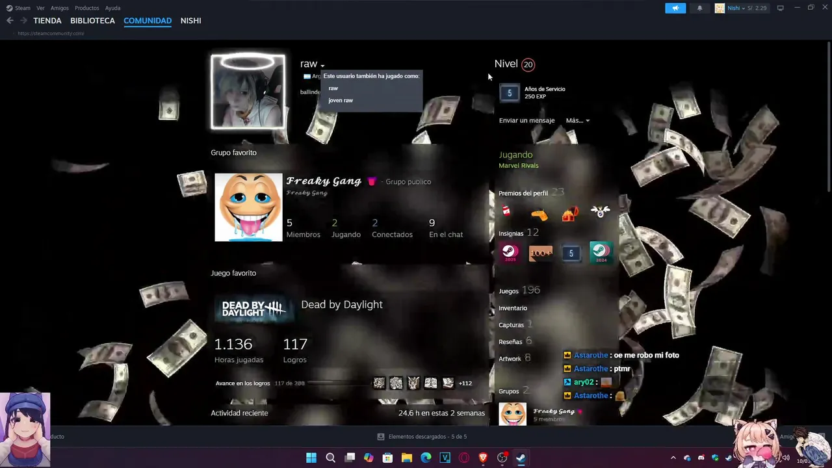
Task: Click the red can profile award
Action: tap(507, 212)
